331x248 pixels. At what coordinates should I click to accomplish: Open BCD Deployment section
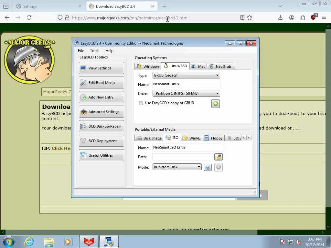(101, 141)
